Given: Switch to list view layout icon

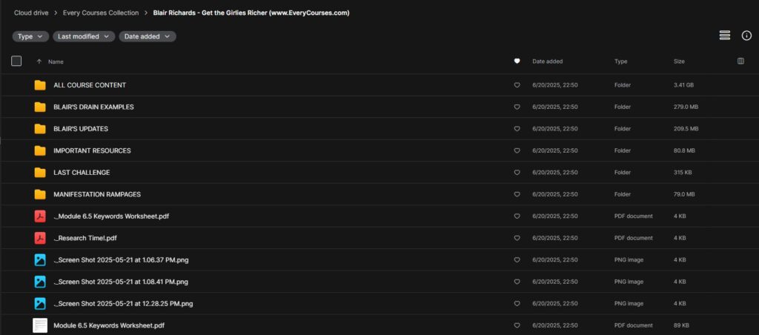Looking at the screenshot, I should 725,36.
